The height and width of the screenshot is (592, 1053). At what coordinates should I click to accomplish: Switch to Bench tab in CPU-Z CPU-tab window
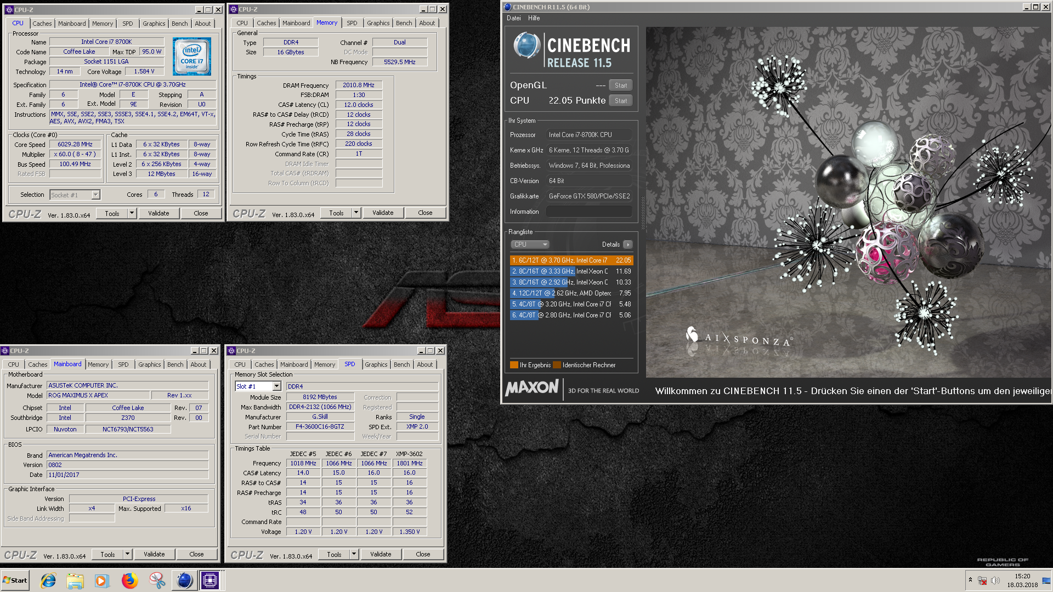click(179, 24)
